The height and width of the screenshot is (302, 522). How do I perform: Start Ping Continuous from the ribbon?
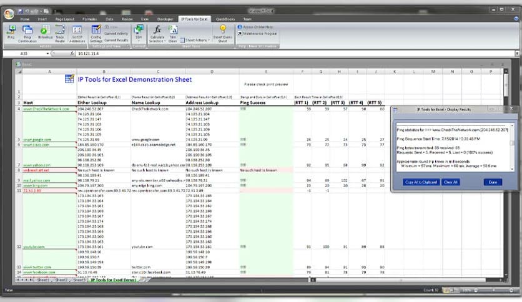click(x=27, y=34)
